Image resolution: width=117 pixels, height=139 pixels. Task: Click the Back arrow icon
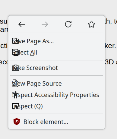22,24
